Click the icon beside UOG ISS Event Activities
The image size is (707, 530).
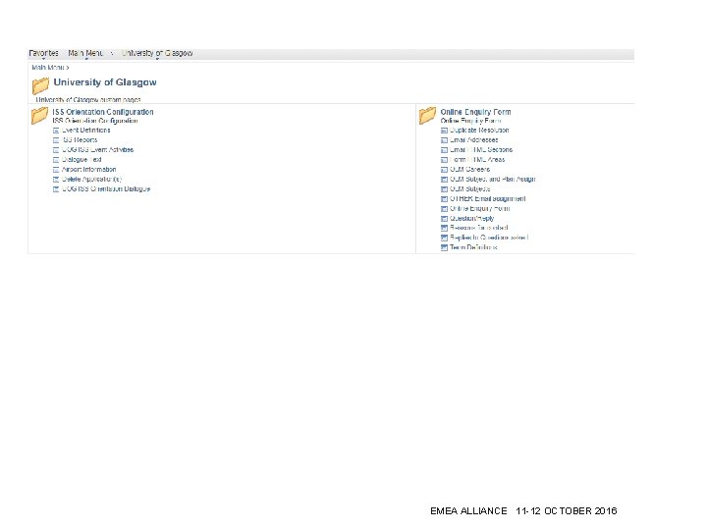56,150
